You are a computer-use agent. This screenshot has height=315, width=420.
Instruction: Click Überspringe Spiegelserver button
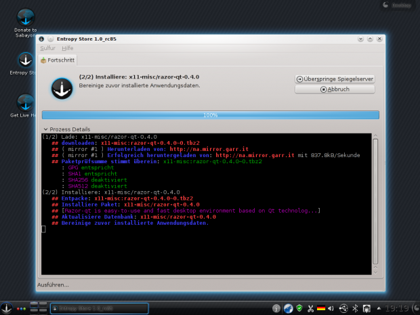[335, 79]
